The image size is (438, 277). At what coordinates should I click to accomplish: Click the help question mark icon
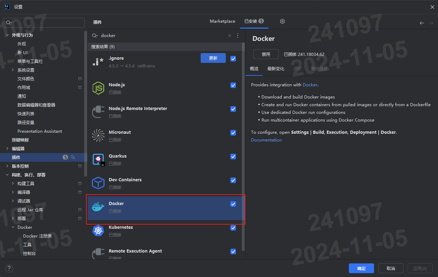pos(9,268)
